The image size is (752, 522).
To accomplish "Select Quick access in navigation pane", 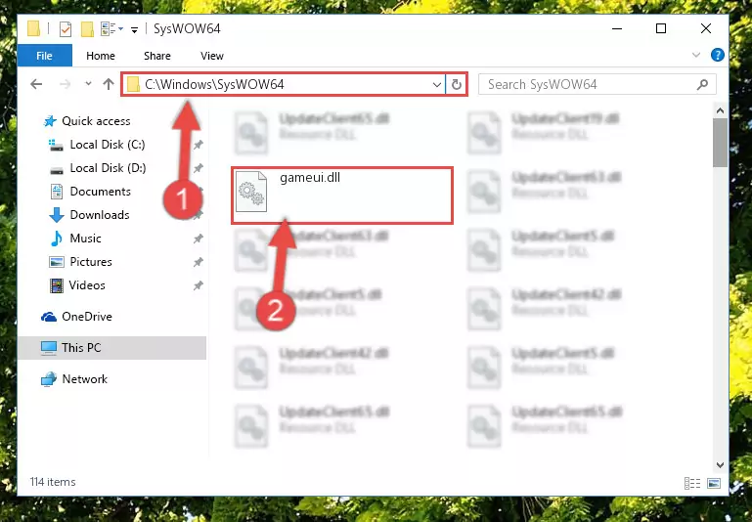I will 96,121.
